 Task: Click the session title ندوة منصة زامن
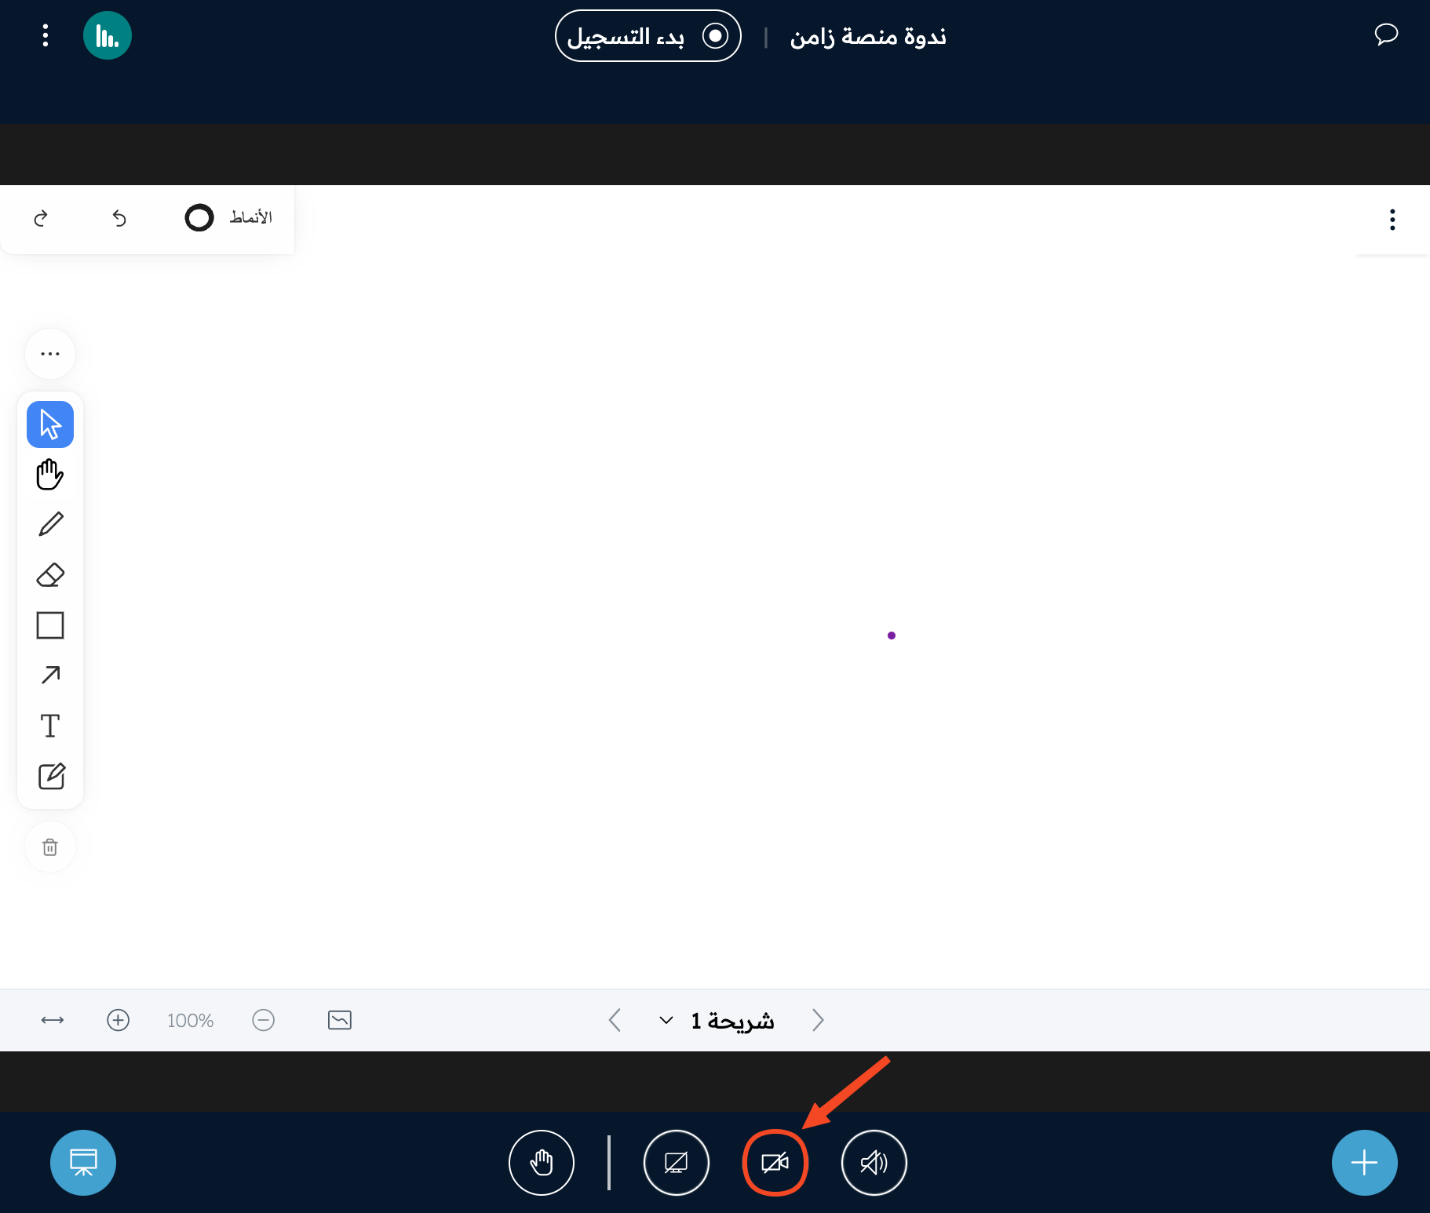tap(868, 37)
